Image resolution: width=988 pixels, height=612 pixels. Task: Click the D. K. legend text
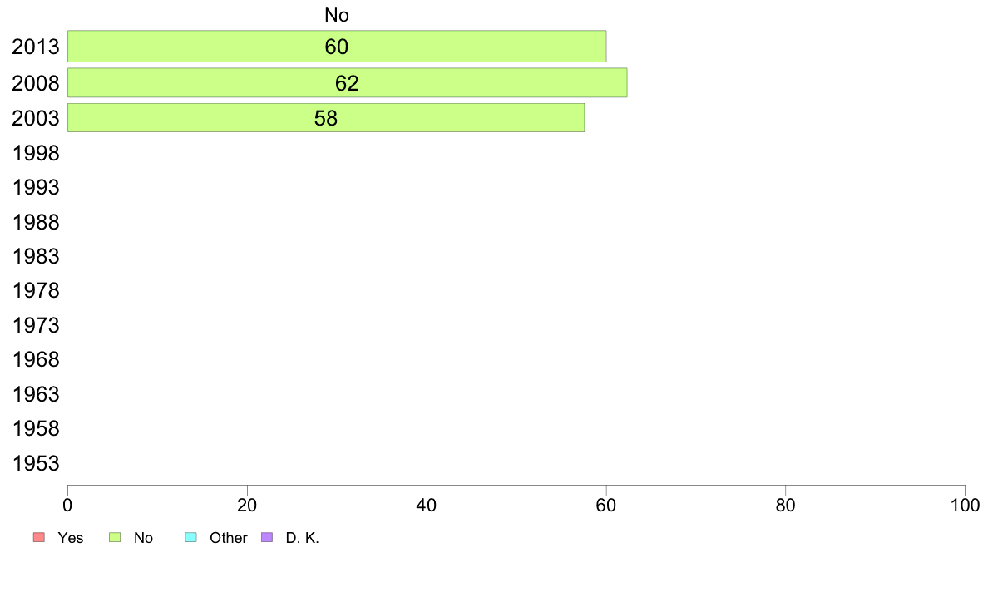point(303,538)
